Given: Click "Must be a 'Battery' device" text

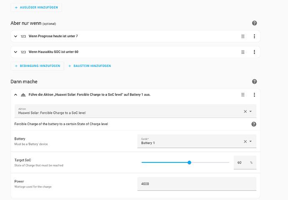Looking at the screenshot, I should pyautogui.click(x=31, y=144).
